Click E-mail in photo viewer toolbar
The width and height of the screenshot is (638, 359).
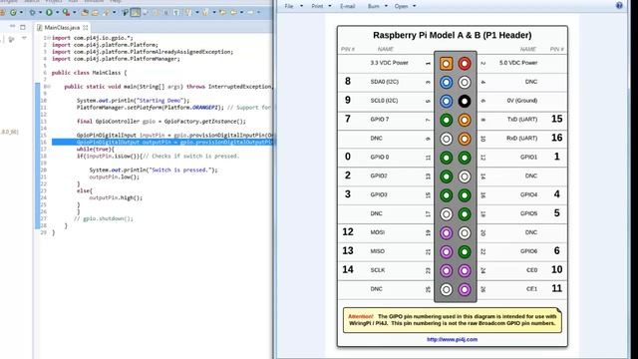click(x=347, y=6)
